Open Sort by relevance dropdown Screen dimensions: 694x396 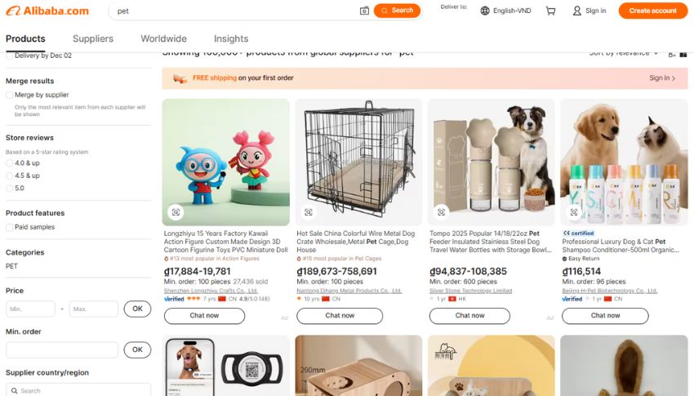click(625, 53)
